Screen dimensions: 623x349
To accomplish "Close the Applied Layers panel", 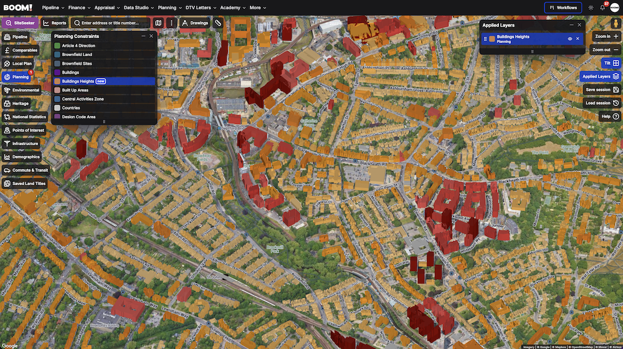I will (579, 25).
